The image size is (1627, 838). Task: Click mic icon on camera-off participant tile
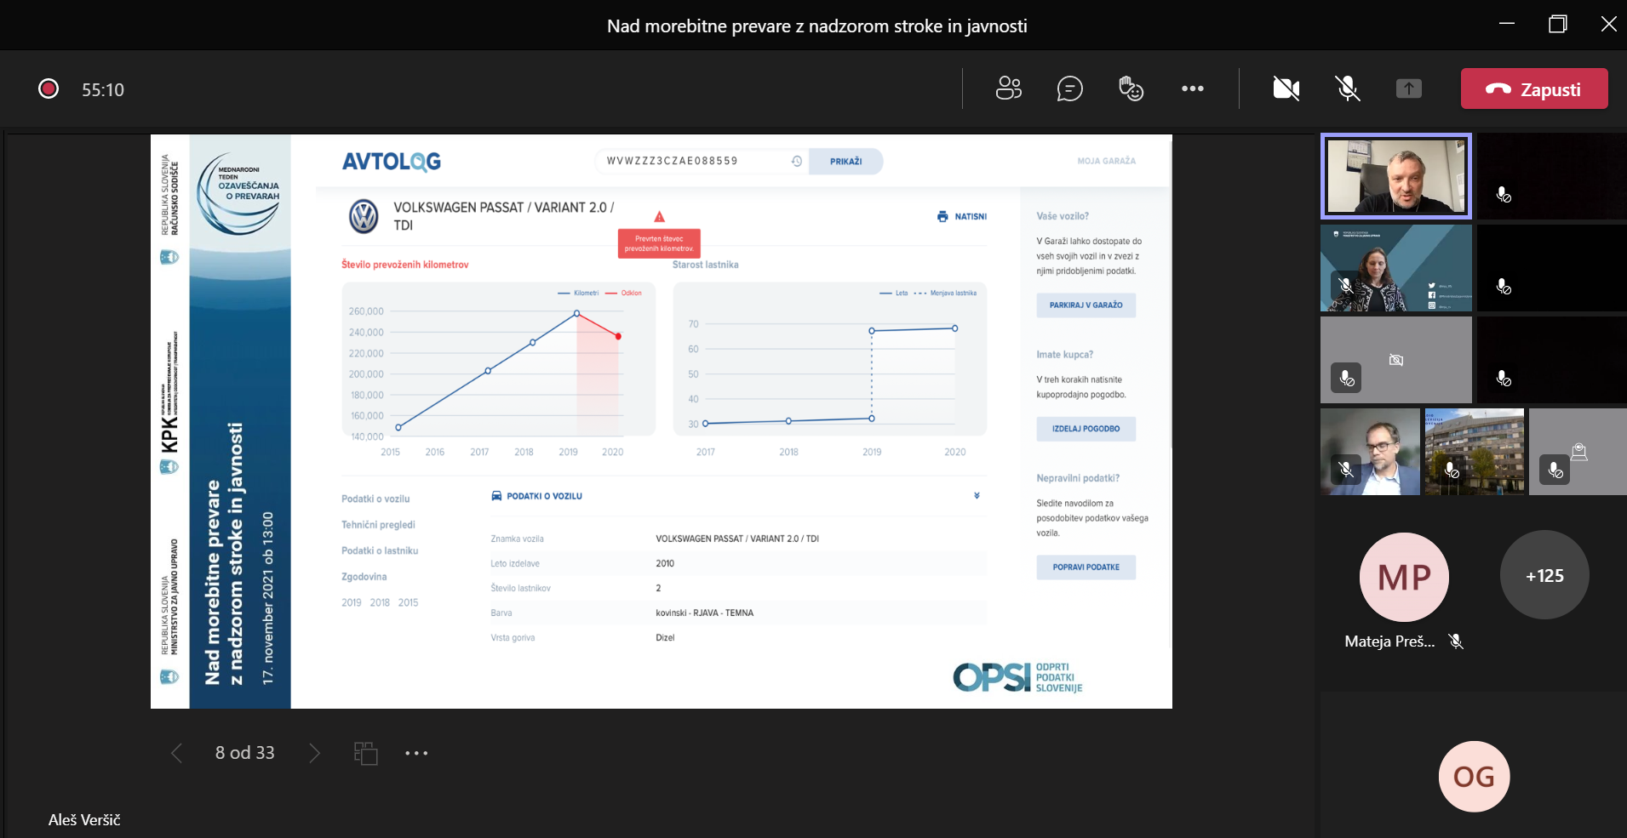(1347, 379)
